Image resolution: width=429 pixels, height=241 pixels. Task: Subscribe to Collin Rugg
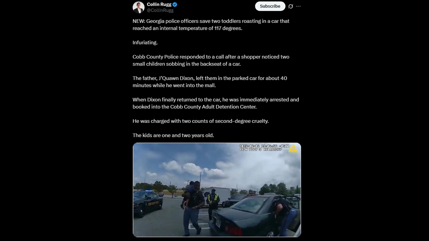[x=270, y=6]
